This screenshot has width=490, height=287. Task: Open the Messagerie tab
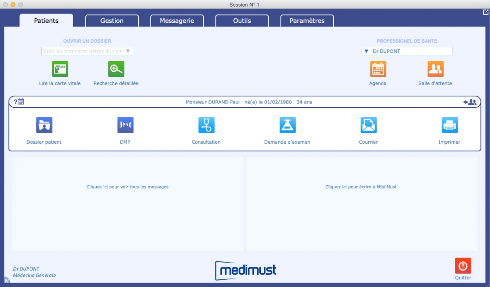177,21
